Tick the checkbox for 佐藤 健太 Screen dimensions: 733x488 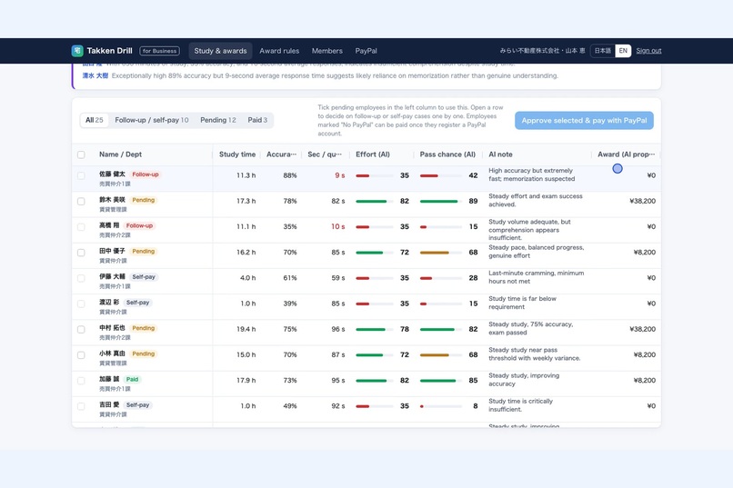[x=81, y=175]
